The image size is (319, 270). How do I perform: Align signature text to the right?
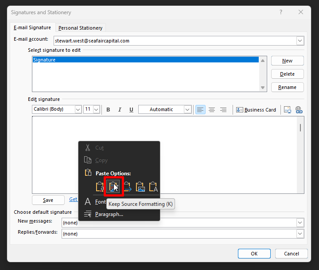point(223,110)
